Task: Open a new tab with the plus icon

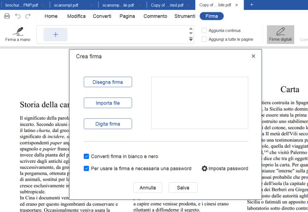Action: tap(252, 5)
